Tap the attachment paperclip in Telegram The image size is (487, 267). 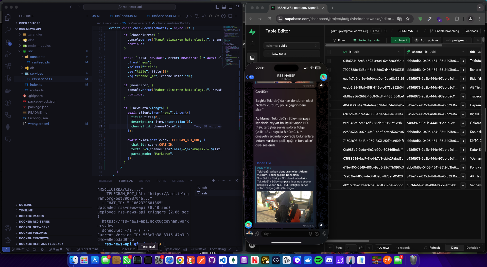pos(257,234)
